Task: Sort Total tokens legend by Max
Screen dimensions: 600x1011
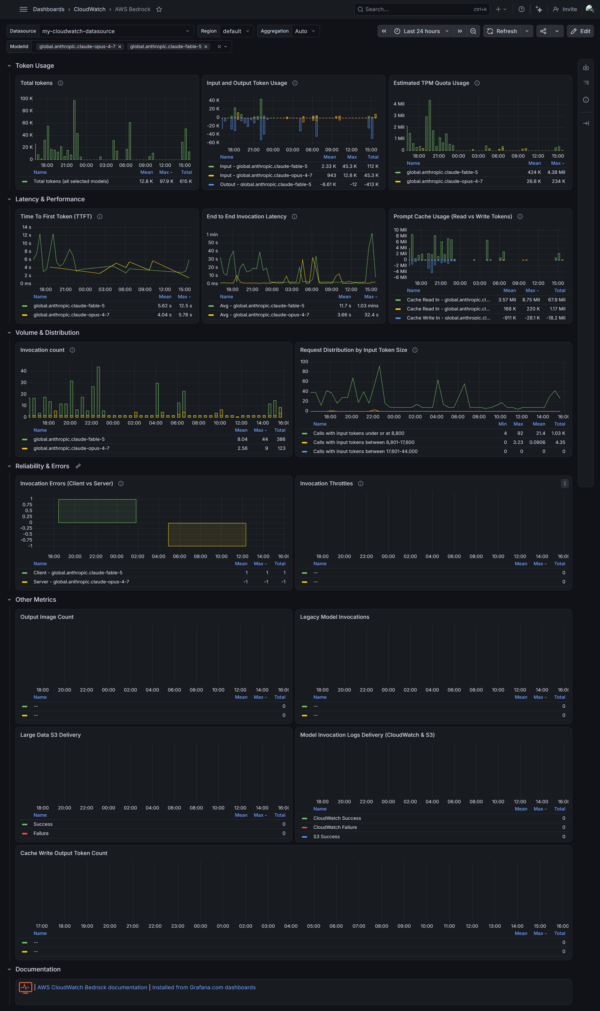Action: 166,172
